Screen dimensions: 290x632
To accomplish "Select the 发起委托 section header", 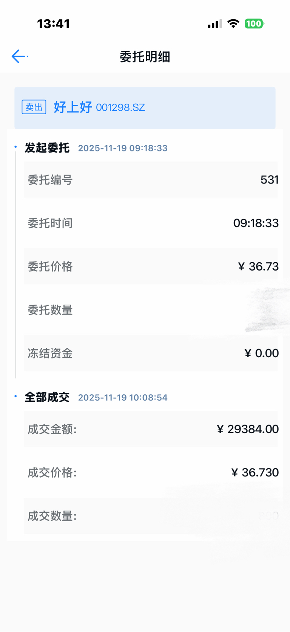I will (x=47, y=148).
